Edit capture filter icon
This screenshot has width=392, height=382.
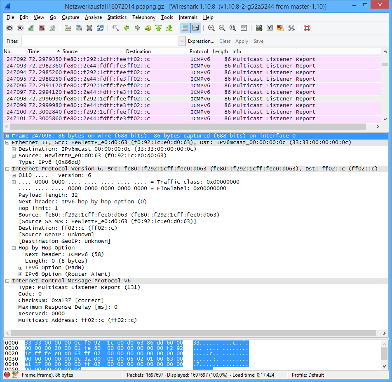259,28
